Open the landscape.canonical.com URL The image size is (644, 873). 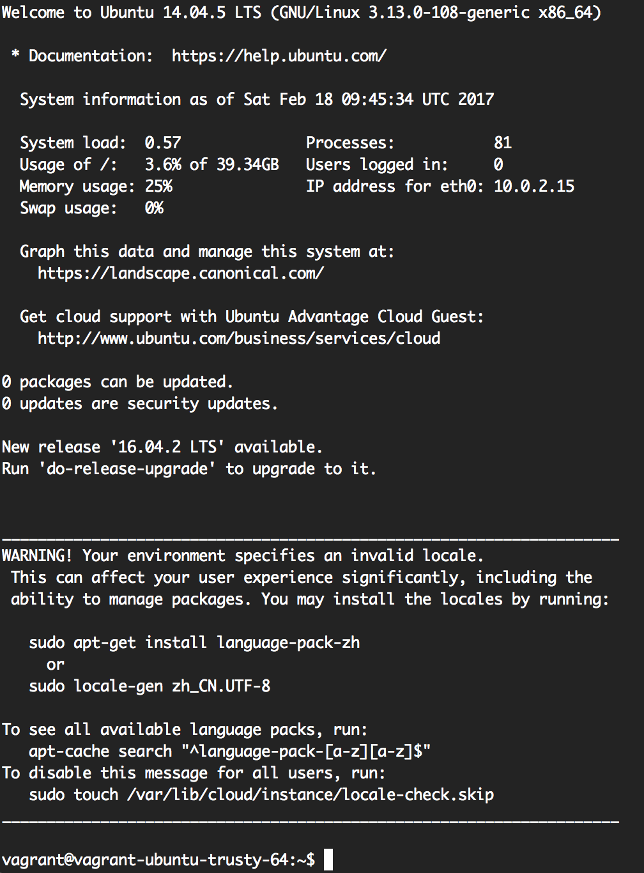tap(181, 274)
